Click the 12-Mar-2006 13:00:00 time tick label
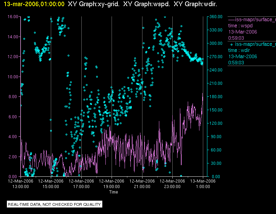This screenshot has width=276, height=214. (21, 184)
